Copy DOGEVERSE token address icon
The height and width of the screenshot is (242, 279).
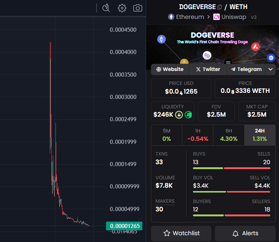click(220, 7)
